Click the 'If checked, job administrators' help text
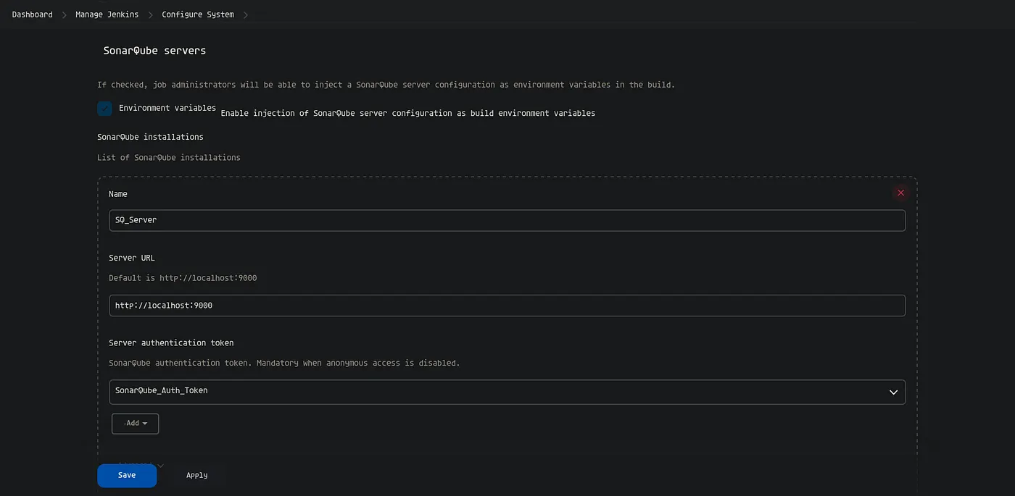This screenshot has width=1015, height=496. coord(386,85)
